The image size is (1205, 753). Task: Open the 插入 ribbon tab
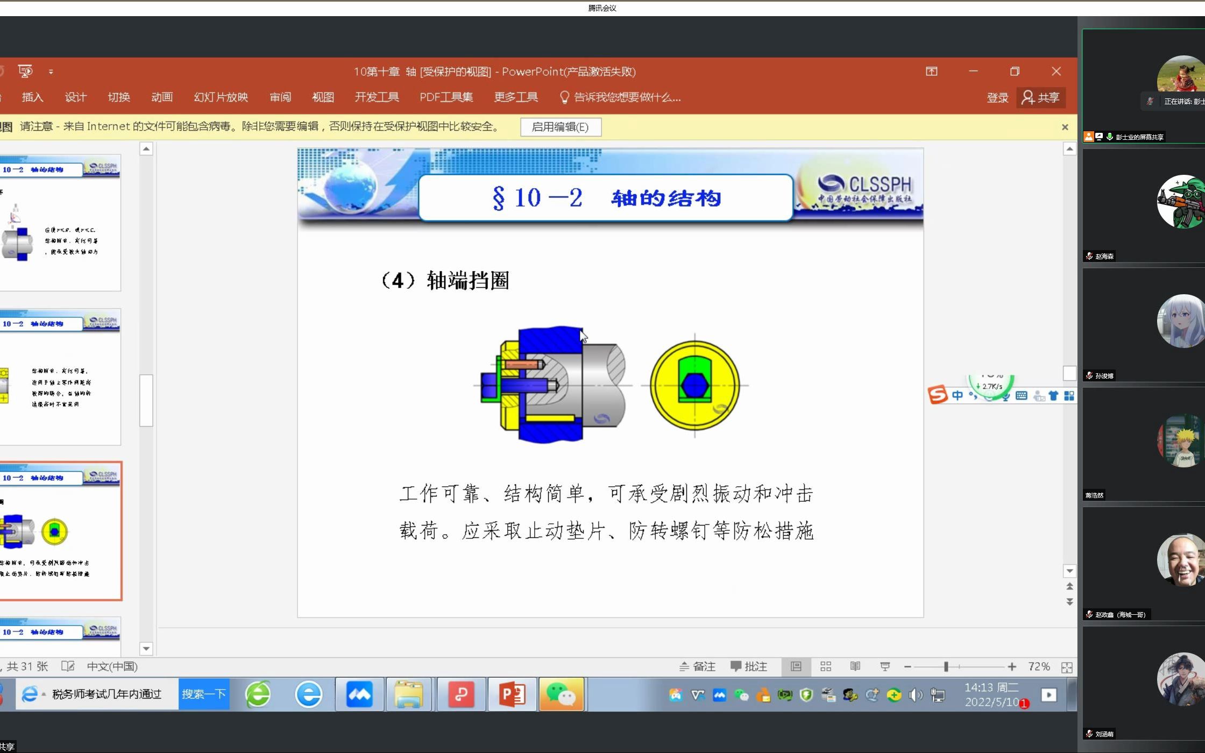(32, 97)
